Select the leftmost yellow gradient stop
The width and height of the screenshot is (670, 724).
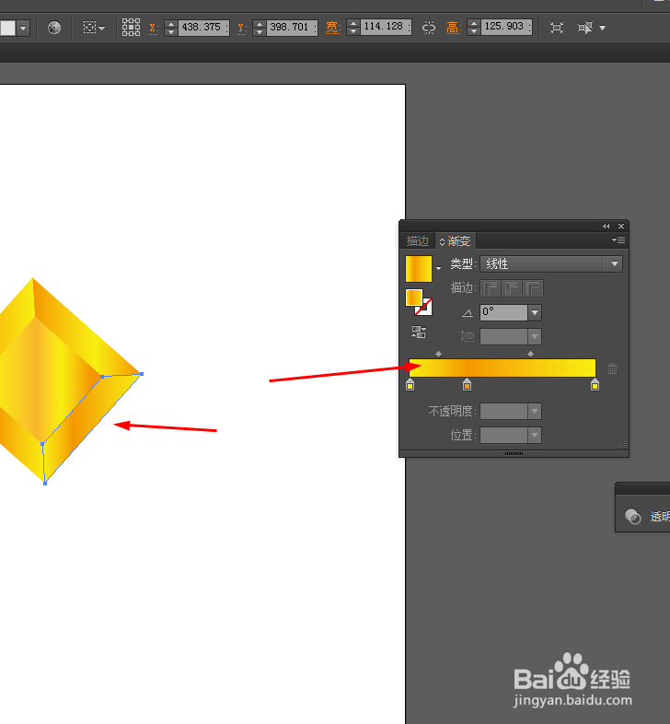(x=410, y=385)
